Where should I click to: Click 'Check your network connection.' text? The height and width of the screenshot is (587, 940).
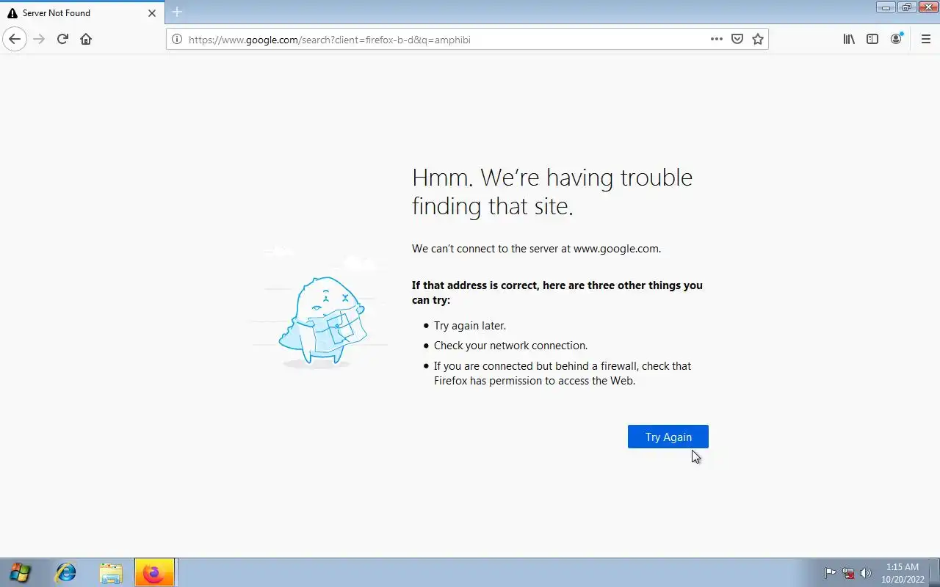coord(510,346)
